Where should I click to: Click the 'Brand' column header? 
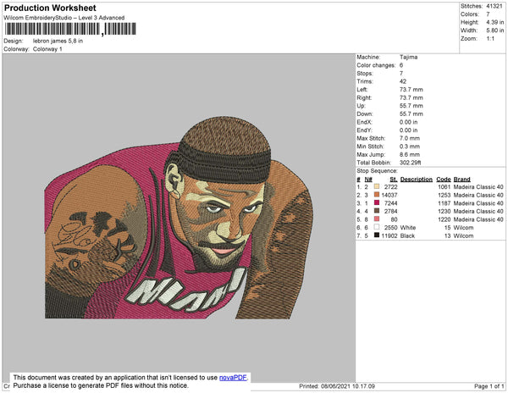pos(461,180)
